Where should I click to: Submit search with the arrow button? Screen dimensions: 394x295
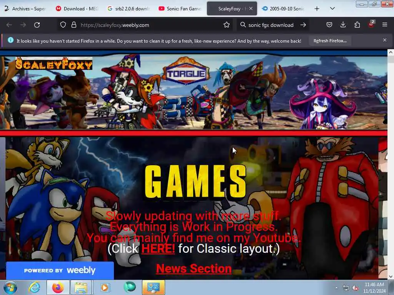click(303, 25)
